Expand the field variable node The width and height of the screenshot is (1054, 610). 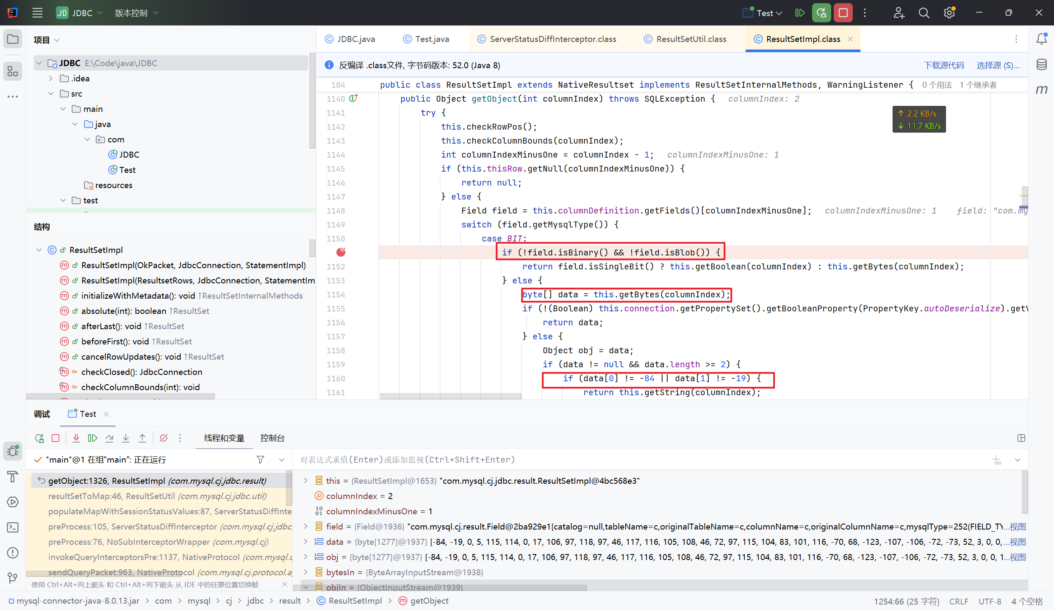pos(305,526)
